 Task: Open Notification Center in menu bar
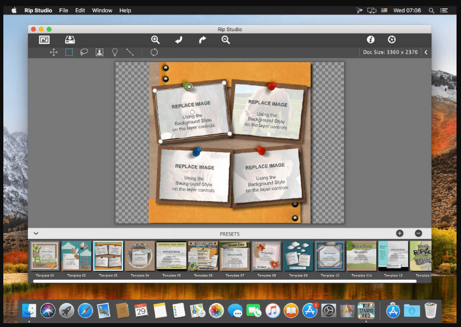pos(444,10)
